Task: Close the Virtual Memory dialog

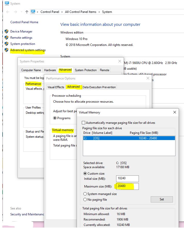Action: click(x=175, y=112)
